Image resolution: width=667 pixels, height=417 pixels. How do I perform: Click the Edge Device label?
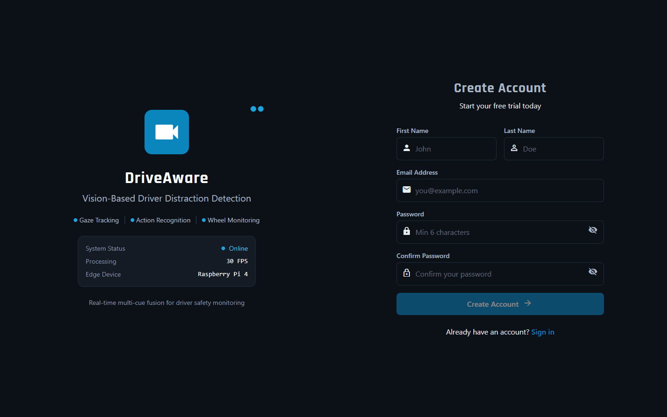coord(103,274)
